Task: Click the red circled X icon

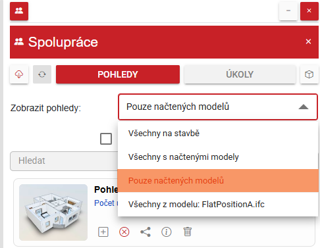Action: pos(124,232)
